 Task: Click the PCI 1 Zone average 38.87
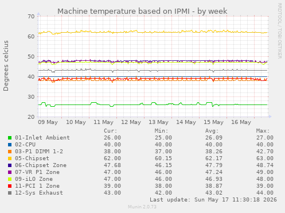(x=214, y=186)
